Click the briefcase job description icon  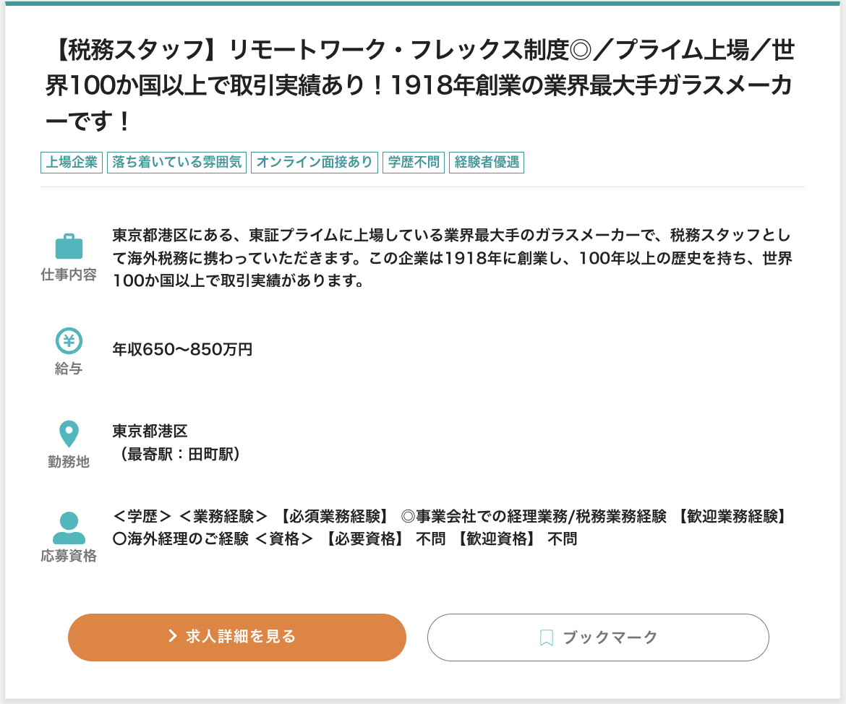click(69, 247)
